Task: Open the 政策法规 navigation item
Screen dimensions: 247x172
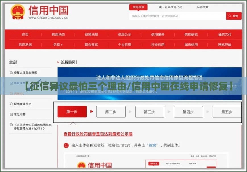Action: pyautogui.click(x=91, y=35)
